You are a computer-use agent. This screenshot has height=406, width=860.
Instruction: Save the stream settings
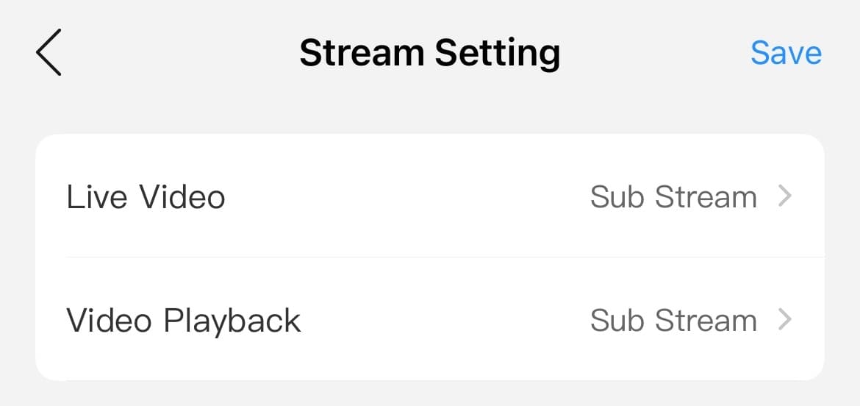tap(786, 53)
